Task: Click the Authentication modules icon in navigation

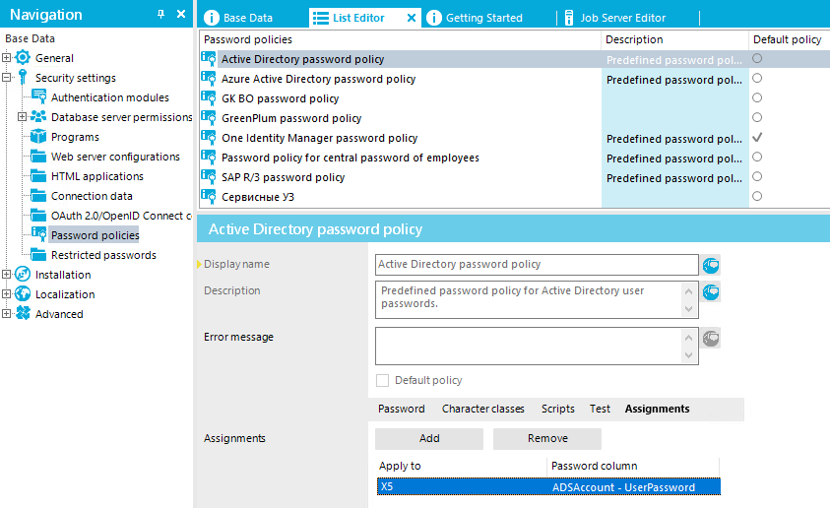Action: (x=38, y=97)
